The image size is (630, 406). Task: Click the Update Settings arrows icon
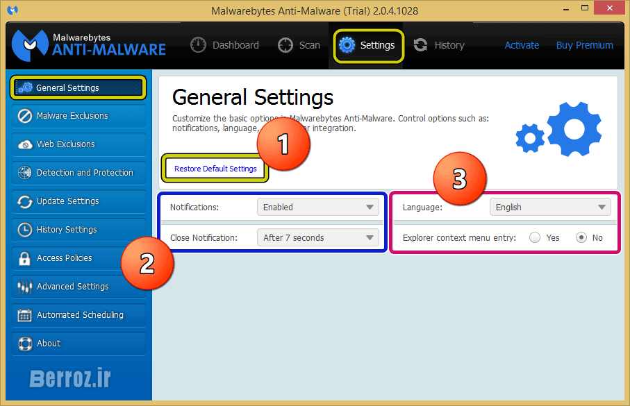pos(25,201)
